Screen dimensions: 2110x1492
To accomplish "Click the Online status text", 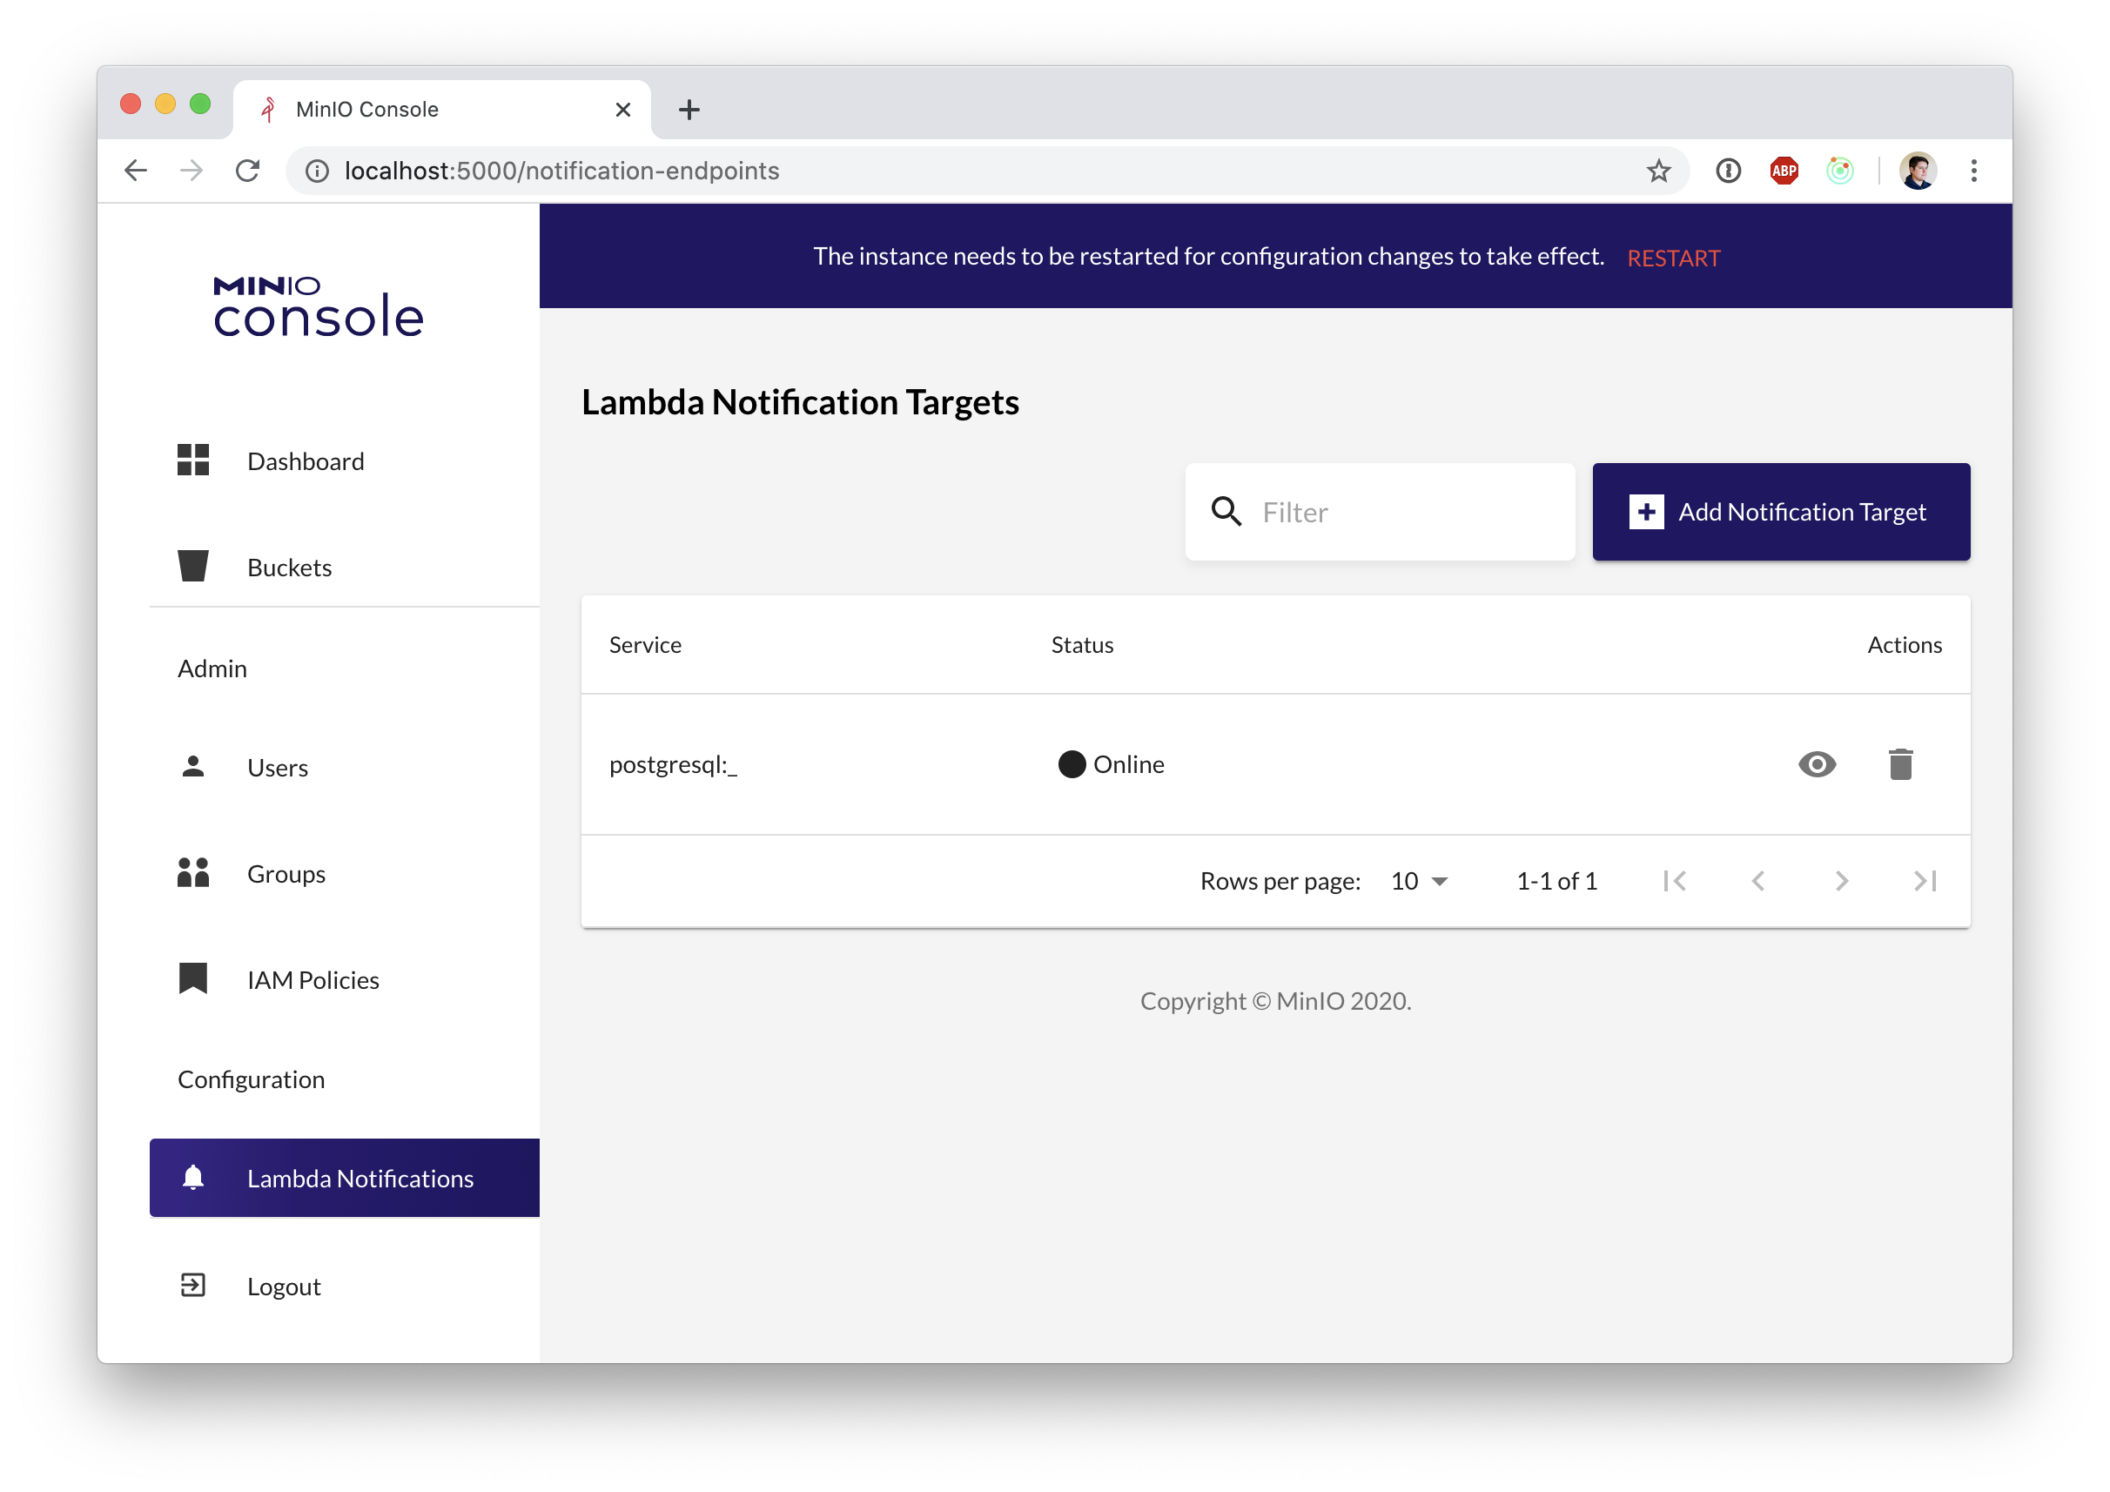I will point(1128,764).
